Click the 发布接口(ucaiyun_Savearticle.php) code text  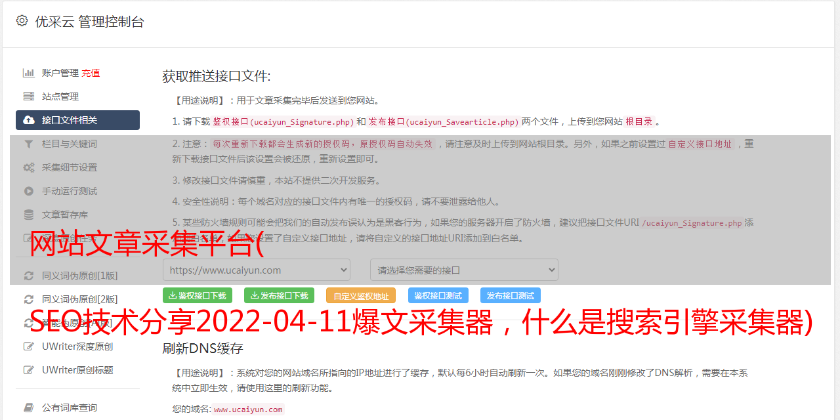[444, 121]
